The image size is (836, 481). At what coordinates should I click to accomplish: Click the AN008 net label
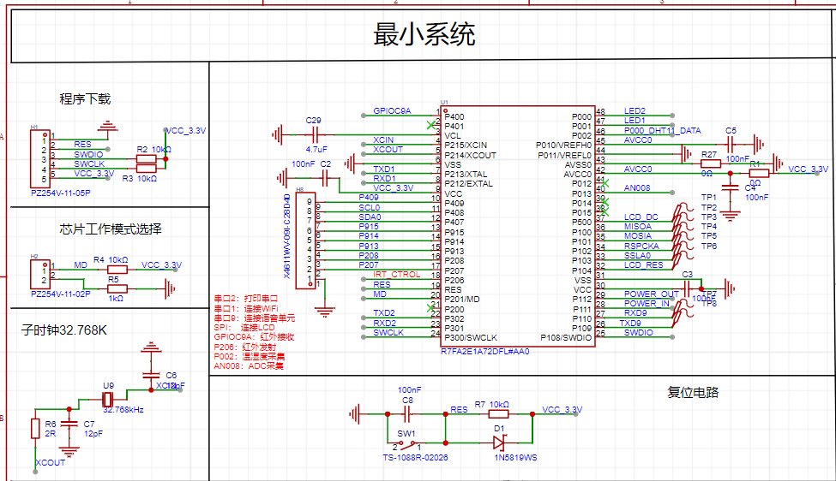click(637, 187)
